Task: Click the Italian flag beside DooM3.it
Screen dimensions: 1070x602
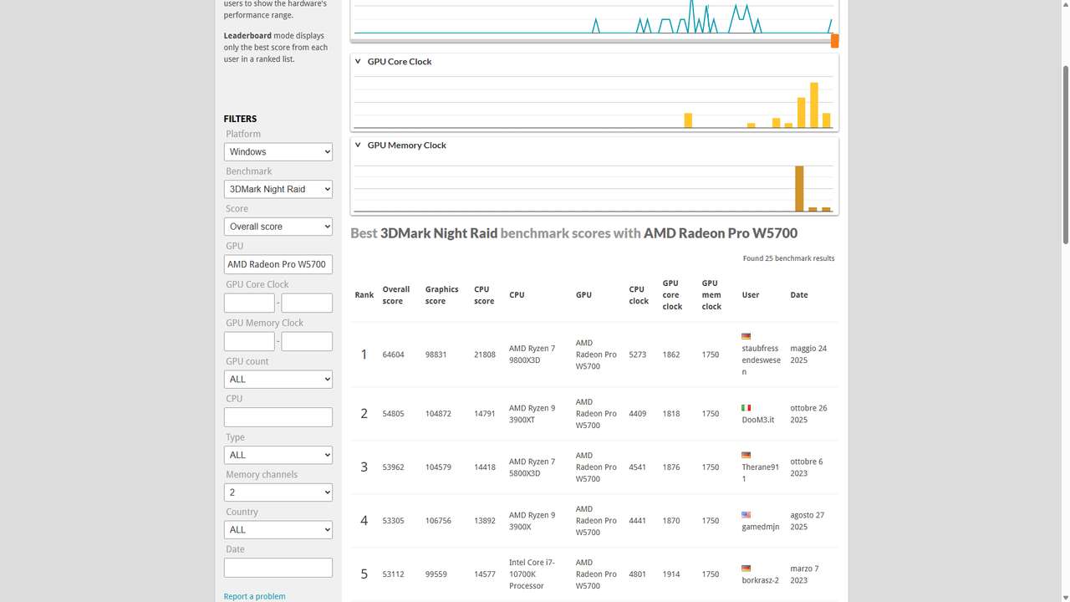Action: click(x=746, y=407)
